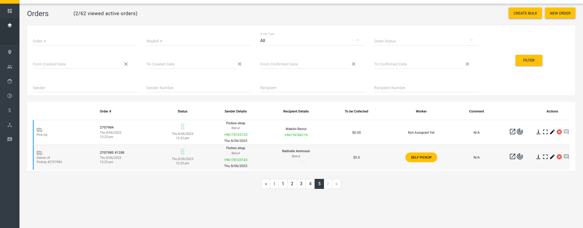Viewport: 583px width, 228px height.
Task: Click the map pin sidebar icon
Action: (10, 52)
